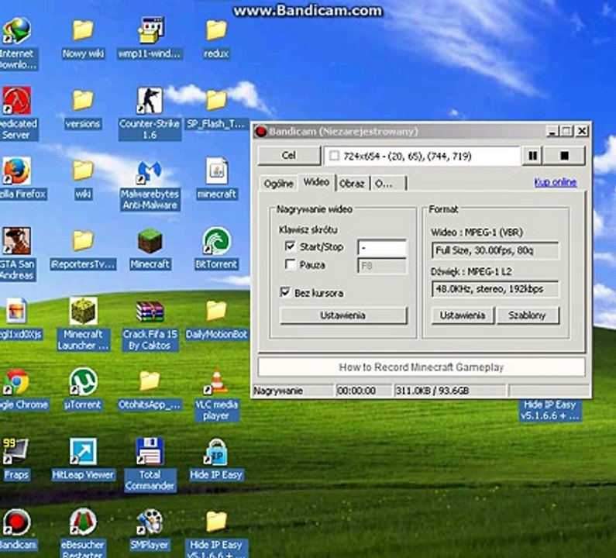Launch Fraps desktop shortcut
The width and height of the screenshot is (616, 558).
[x=15, y=452]
